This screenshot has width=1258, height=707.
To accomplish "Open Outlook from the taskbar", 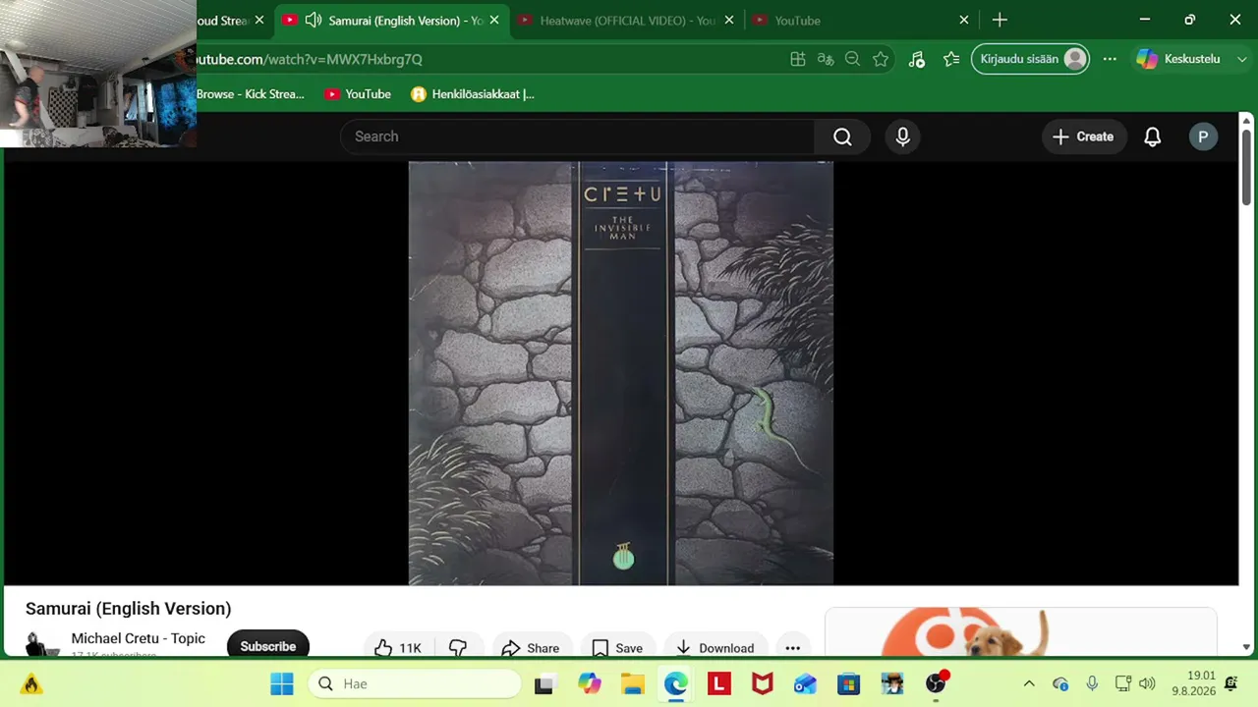I will 805,683.
